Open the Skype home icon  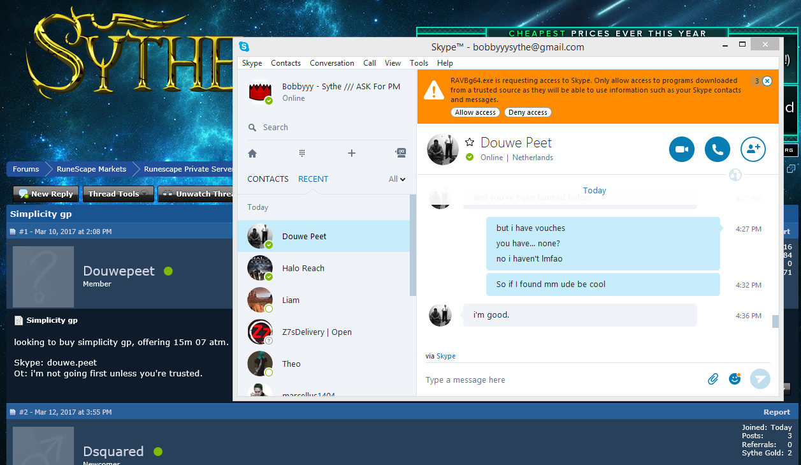(x=252, y=153)
